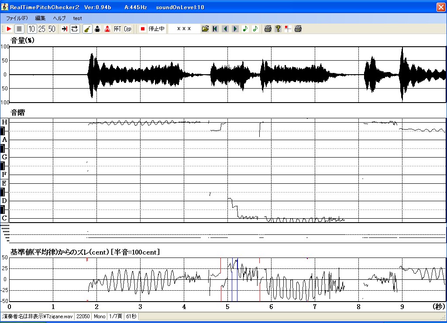The image size is (447, 323).
Task: Click the gray stop button
Action: pyautogui.click(x=19, y=29)
